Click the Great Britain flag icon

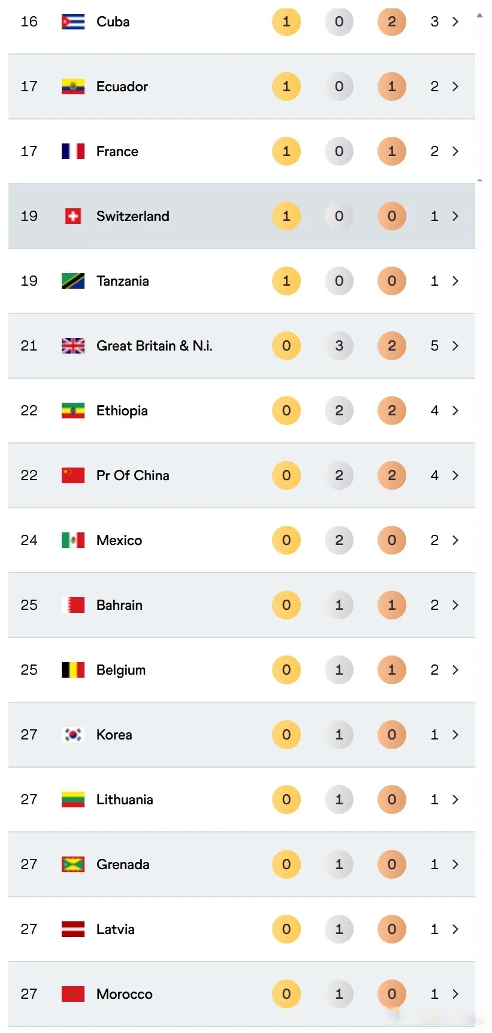point(73,346)
